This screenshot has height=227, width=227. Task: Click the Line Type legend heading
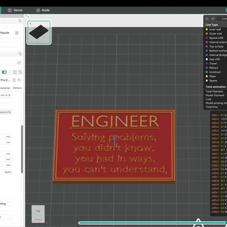pyautogui.click(x=212, y=25)
